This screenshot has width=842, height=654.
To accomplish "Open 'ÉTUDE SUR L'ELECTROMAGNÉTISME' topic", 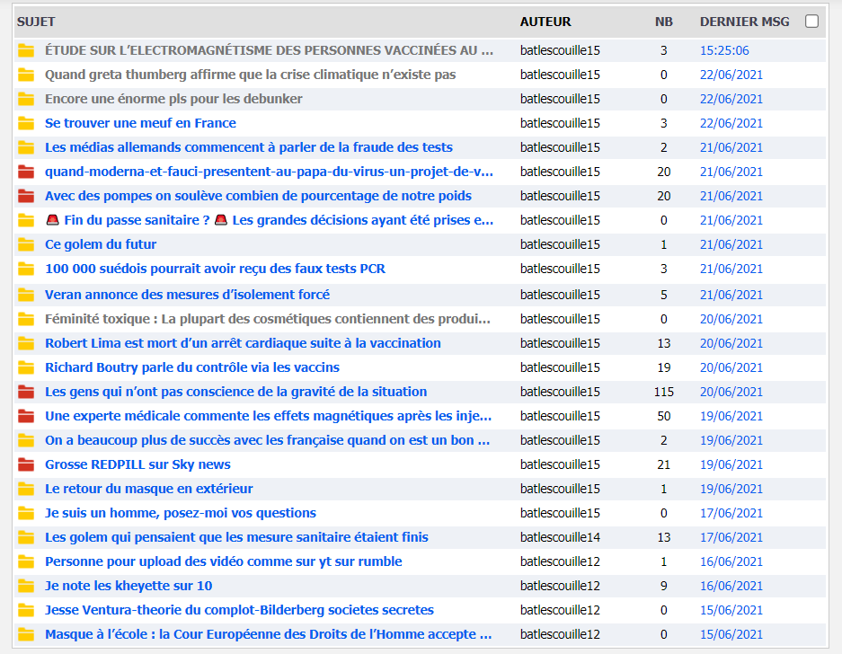I will click(269, 50).
